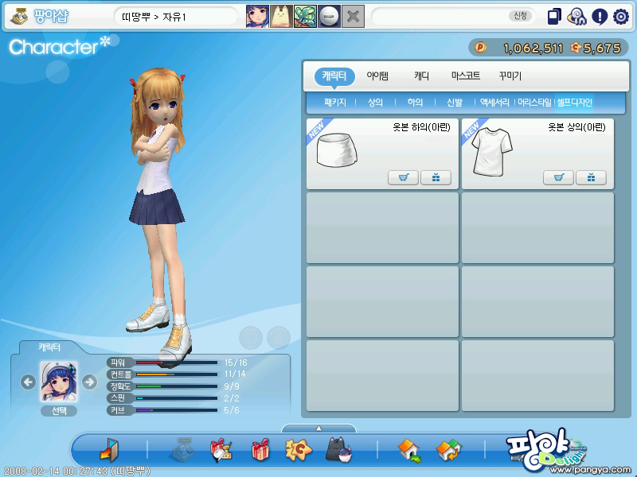Click the 커브 stat bar
Screen dimensions: 637x477
click(x=177, y=410)
